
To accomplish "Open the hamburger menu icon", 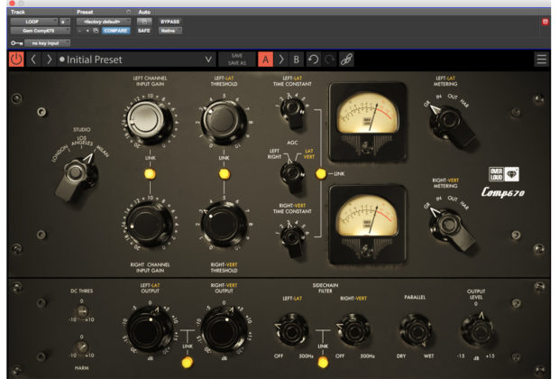I will [x=541, y=60].
